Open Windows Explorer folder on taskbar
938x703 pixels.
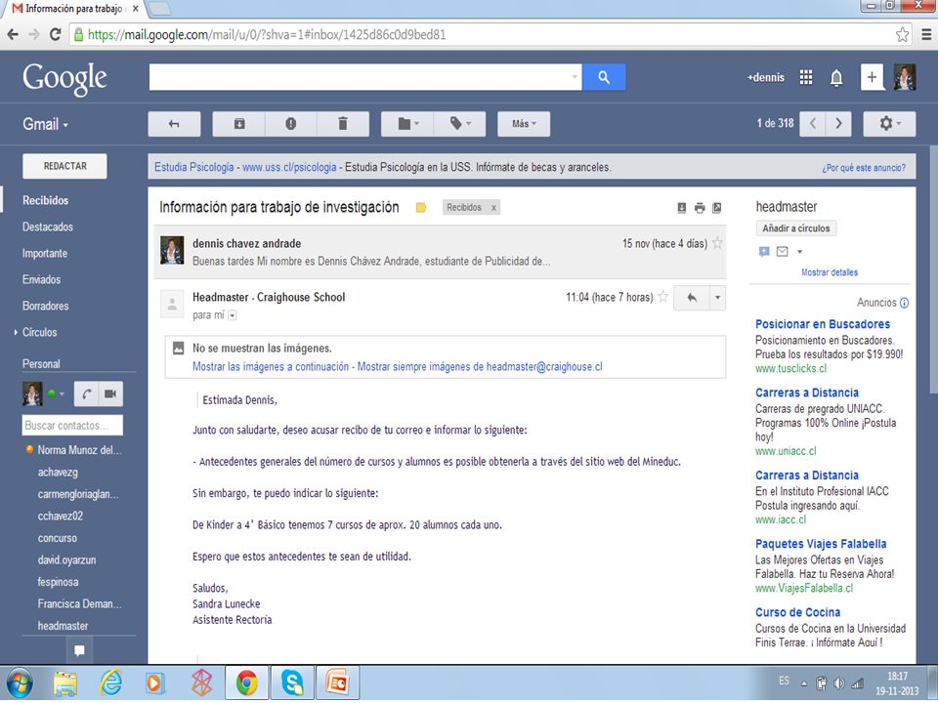click(65, 682)
